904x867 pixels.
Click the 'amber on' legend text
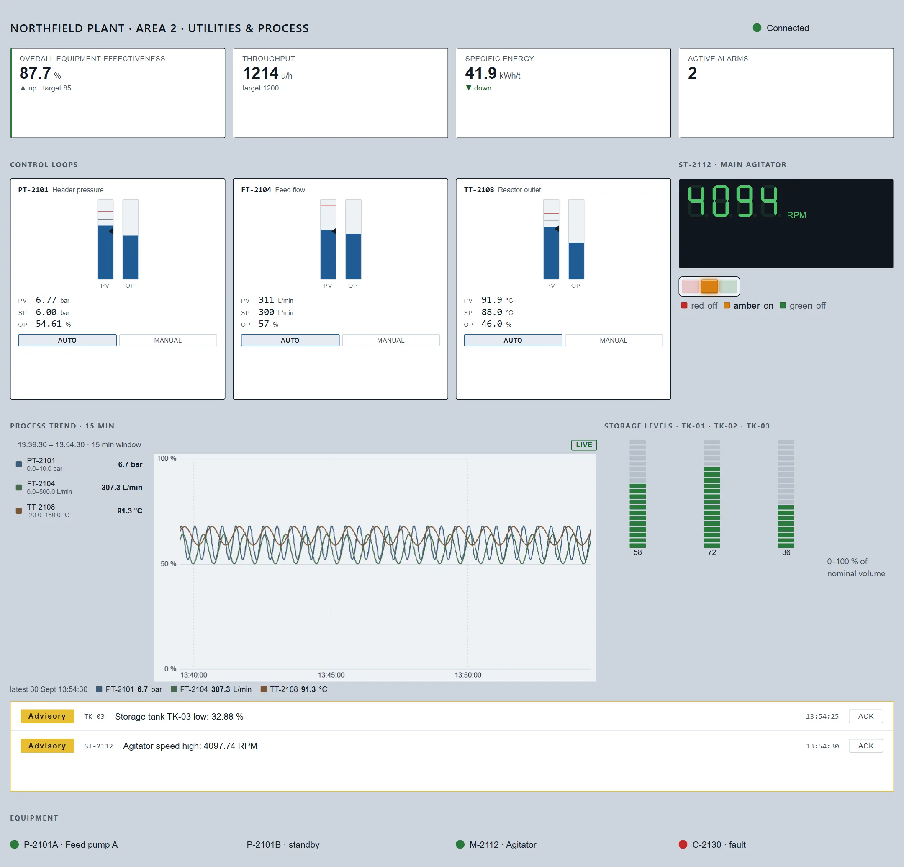(753, 306)
